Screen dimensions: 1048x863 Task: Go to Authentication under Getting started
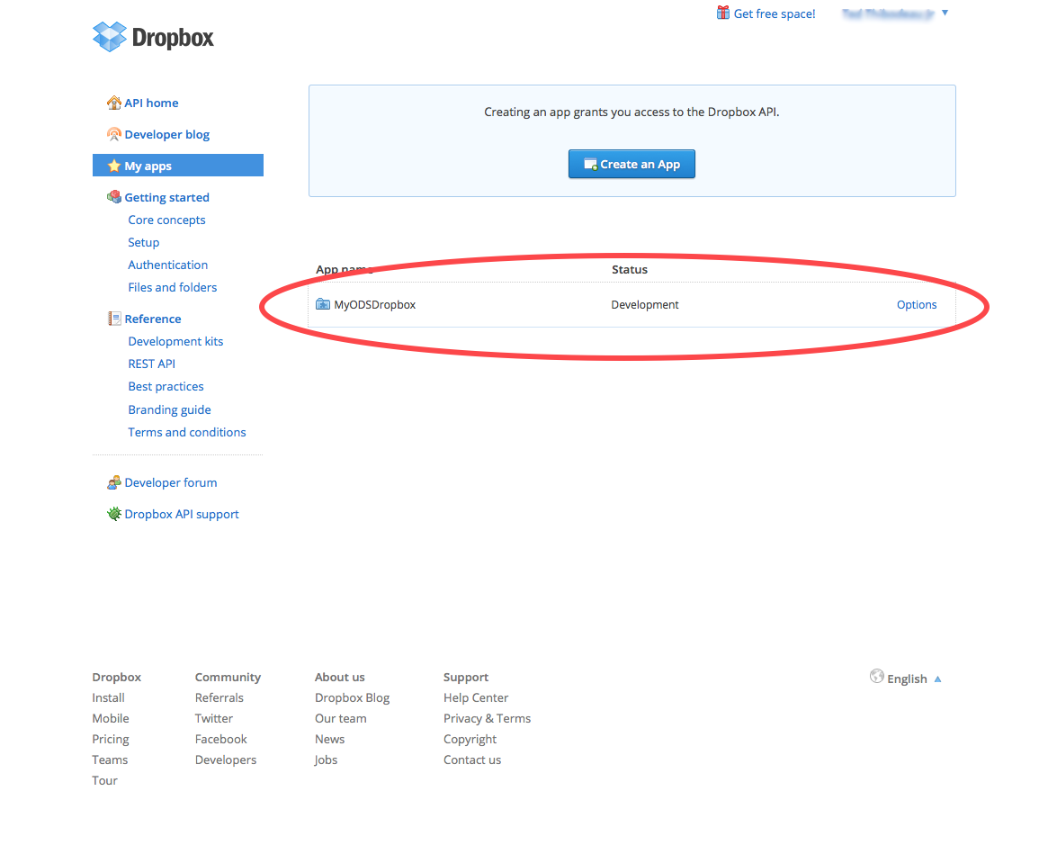tap(168, 265)
